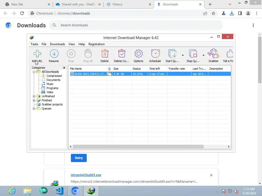Click the Start Queue icon
This screenshot has width=262, height=196.
click(x=172, y=54)
